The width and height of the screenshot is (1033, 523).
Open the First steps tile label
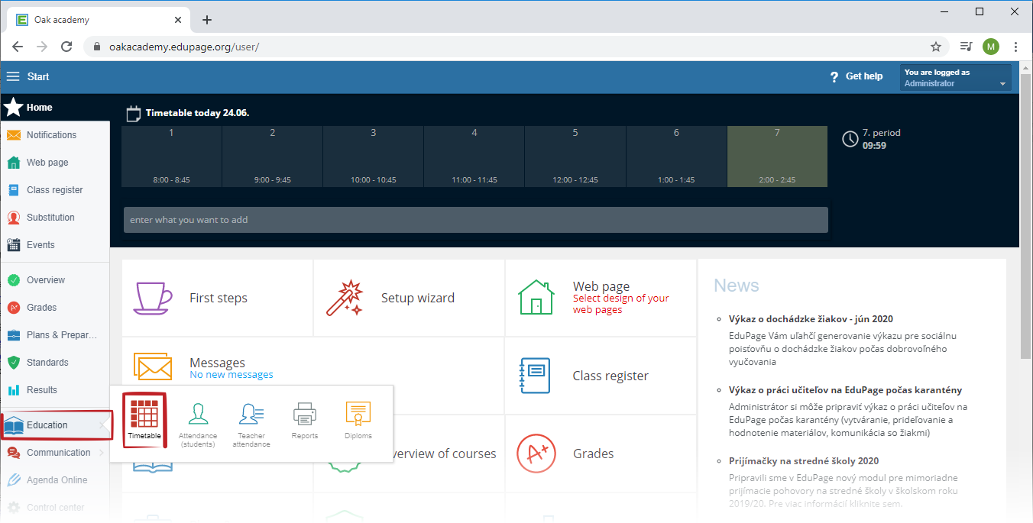point(219,298)
